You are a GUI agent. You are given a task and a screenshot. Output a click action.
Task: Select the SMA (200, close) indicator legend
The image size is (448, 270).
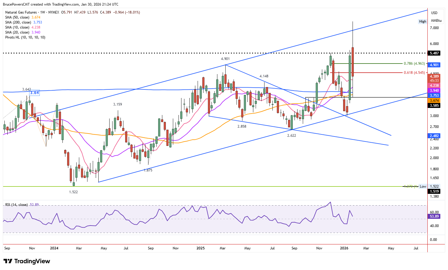(x=18, y=22)
